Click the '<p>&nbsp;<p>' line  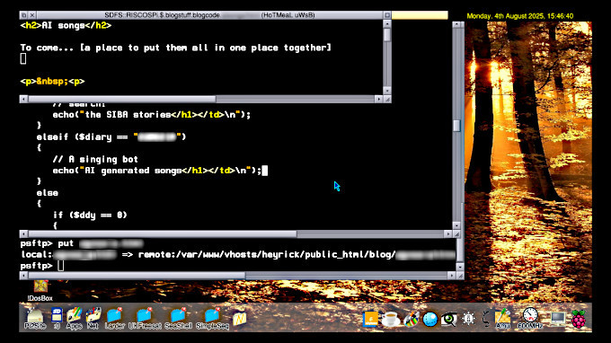coord(53,82)
